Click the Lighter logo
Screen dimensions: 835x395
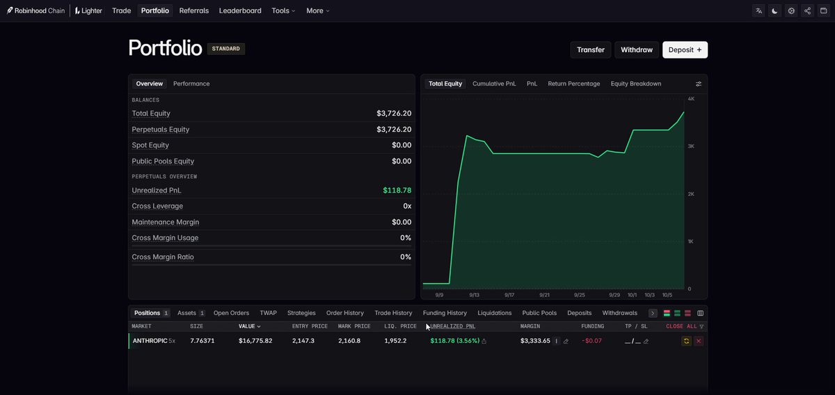tap(90, 10)
